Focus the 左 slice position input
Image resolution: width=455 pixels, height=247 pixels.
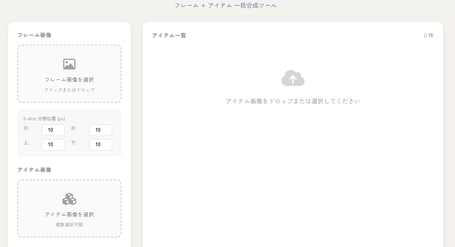click(x=53, y=130)
